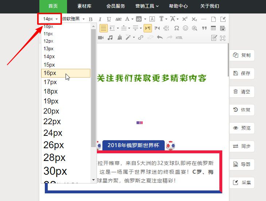
Task: Apply superscript formatting
Action: point(185,19)
